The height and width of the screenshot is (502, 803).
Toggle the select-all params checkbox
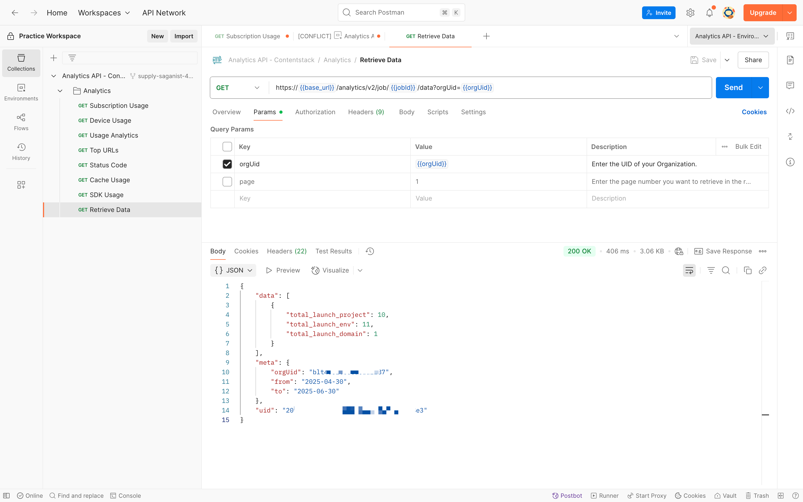coord(227,147)
